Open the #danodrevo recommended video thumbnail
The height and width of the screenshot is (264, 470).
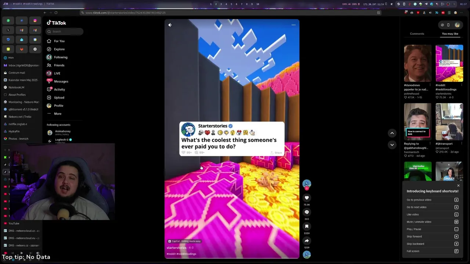click(x=417, y=63)
